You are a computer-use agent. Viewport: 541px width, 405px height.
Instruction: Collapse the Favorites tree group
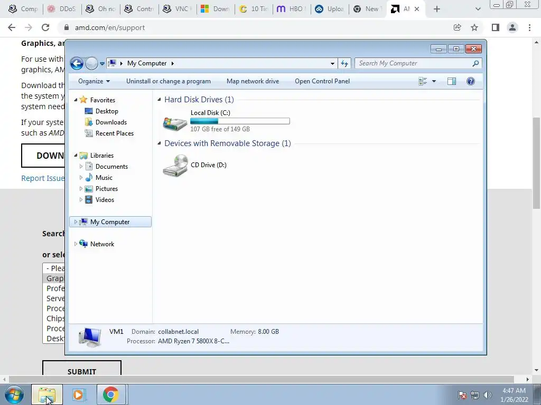(76, 100)
